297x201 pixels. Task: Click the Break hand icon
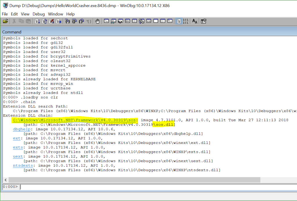97,21
